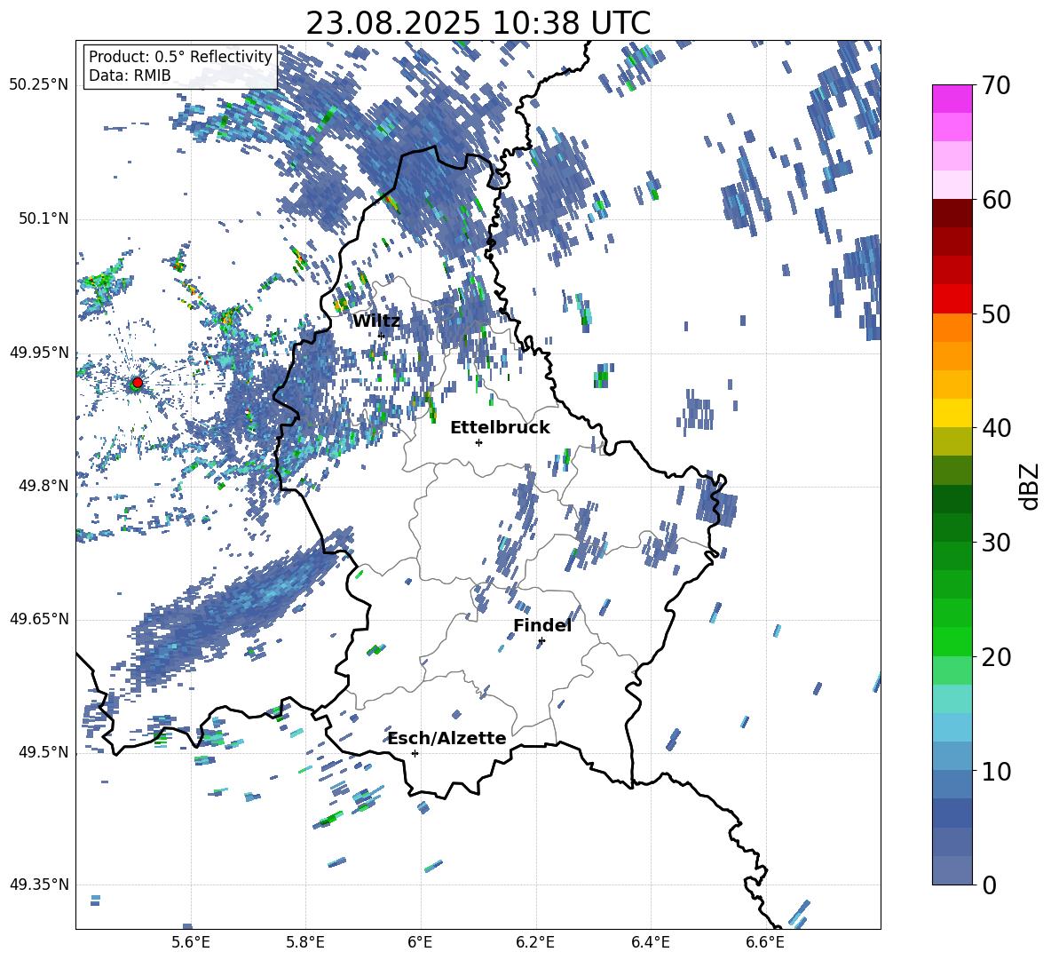Click the 50.1°N latitude label
The height and width of the screenshot is (960, 1051).
click(x=43, y=218)
